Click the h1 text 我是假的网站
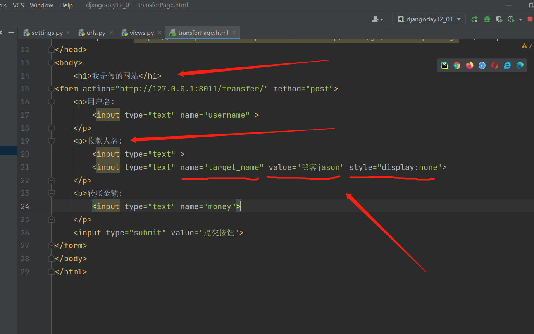The width and height of the screenshot is (534, 334). click(115, 76)
